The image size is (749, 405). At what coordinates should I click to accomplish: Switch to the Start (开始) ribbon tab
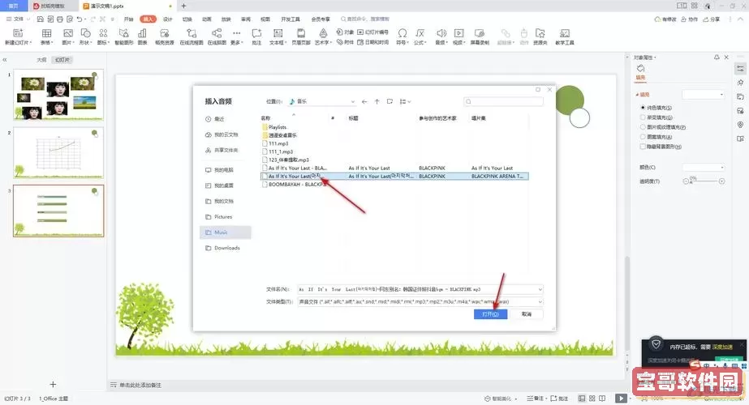[128, 19]
